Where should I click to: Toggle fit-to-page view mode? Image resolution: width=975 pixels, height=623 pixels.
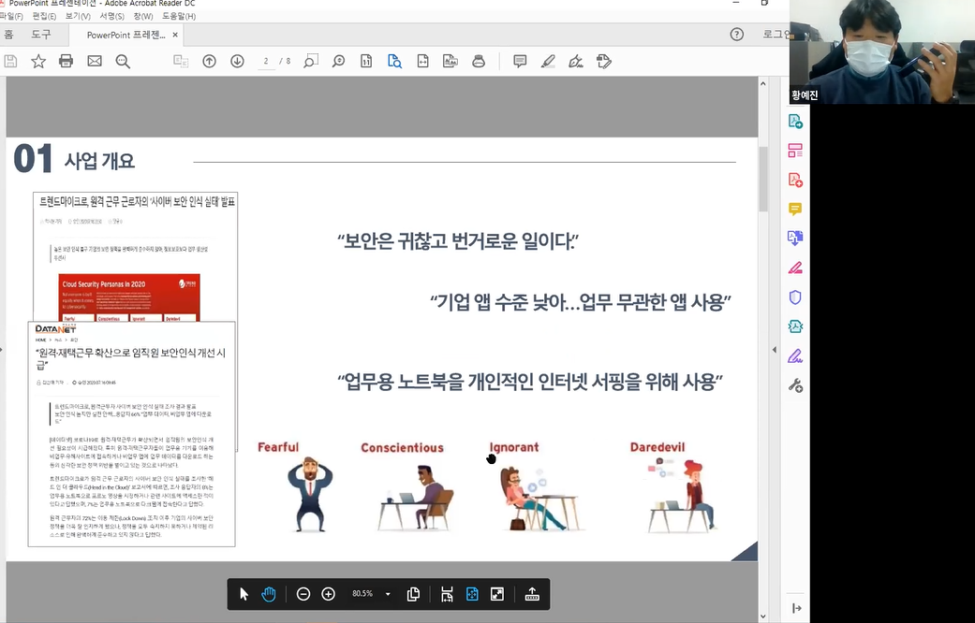[x=472, y=594]
